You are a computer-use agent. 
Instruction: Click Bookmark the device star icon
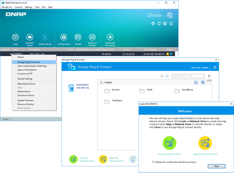coord(110,37)
